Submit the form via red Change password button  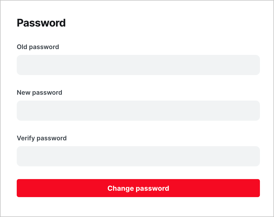coord(138,188)
